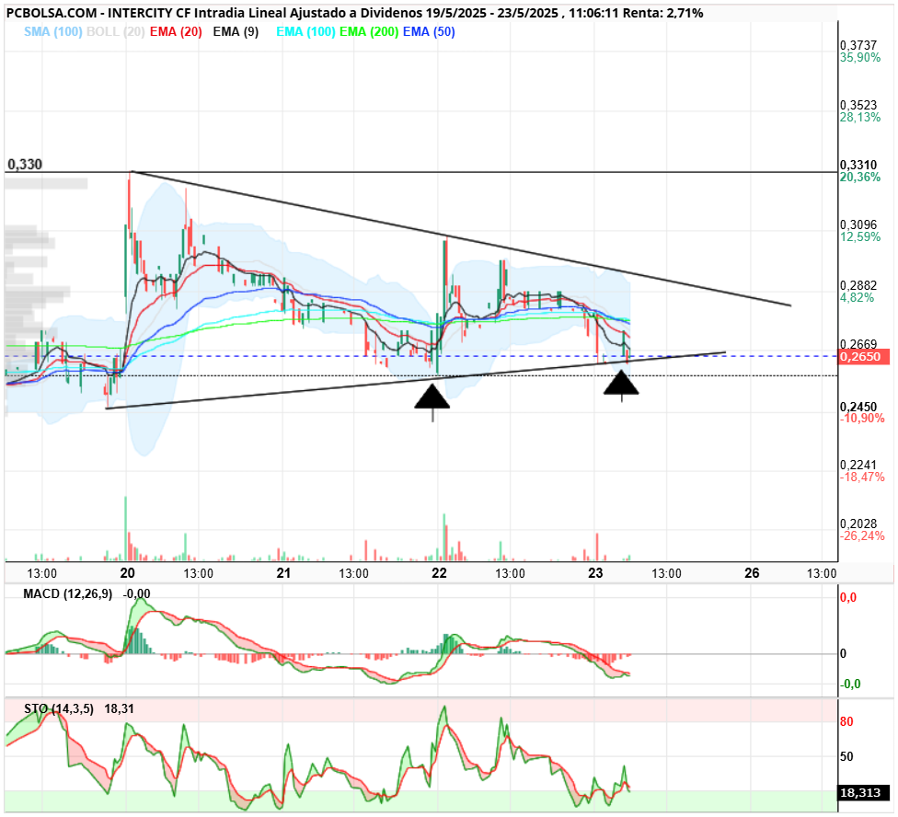The width and height of the screenshot is (898, 817).
Task: Click the 0,3310 price axis label
Action: (858, 165)
